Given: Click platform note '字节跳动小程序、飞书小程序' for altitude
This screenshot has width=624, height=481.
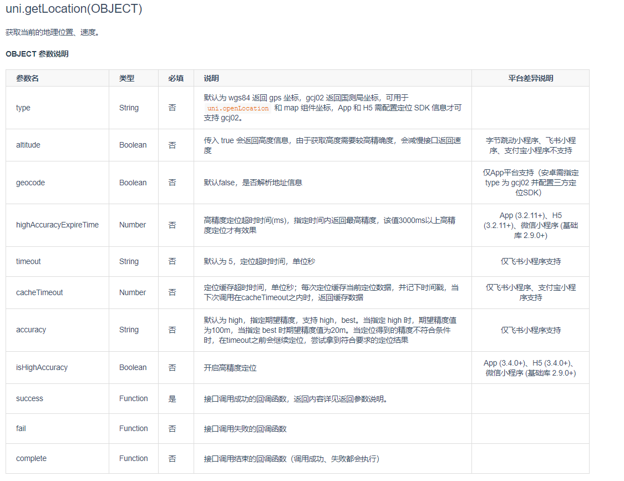Looking at the screenshot, I should [530, 145].
